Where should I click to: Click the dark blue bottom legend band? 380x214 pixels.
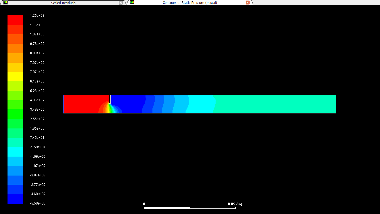15,199
